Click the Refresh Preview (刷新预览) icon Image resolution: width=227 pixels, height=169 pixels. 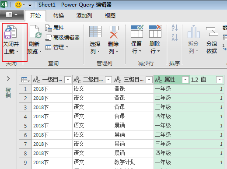click(x=35, y=32)
